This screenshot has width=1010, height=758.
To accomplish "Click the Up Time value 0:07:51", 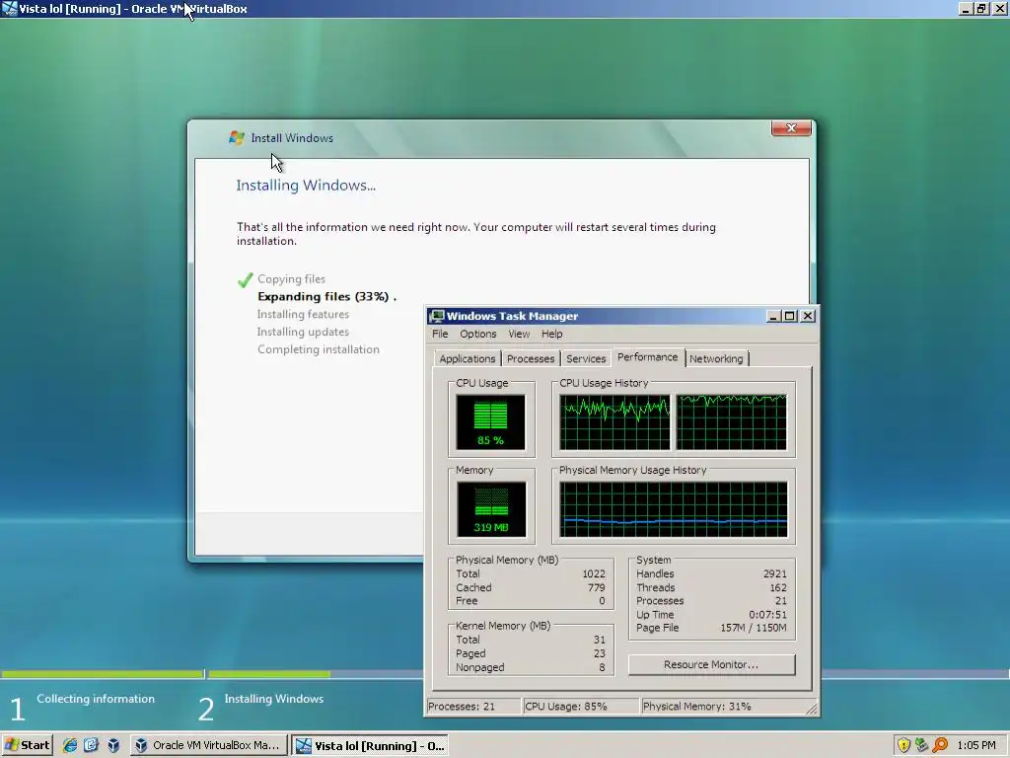I will pyautogui.click(x=767, y=614).
